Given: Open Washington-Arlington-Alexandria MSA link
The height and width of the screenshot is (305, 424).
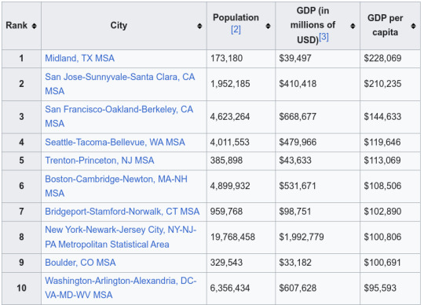Looking at the screenshot, I should pyautogui.click(x=121, y=288).
